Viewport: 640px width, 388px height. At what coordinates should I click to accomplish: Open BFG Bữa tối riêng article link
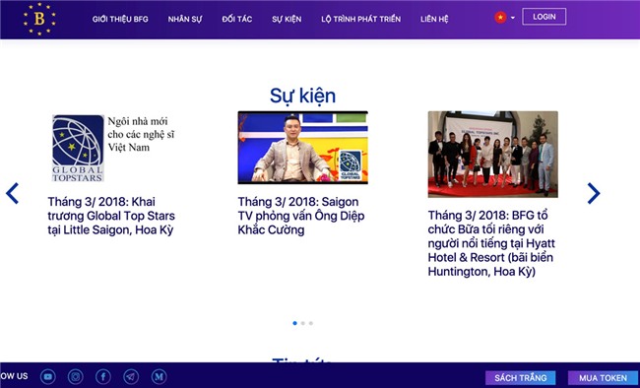point(491,243)
